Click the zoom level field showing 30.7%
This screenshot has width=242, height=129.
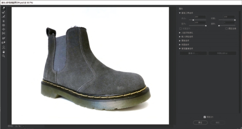tap(18, 126)
